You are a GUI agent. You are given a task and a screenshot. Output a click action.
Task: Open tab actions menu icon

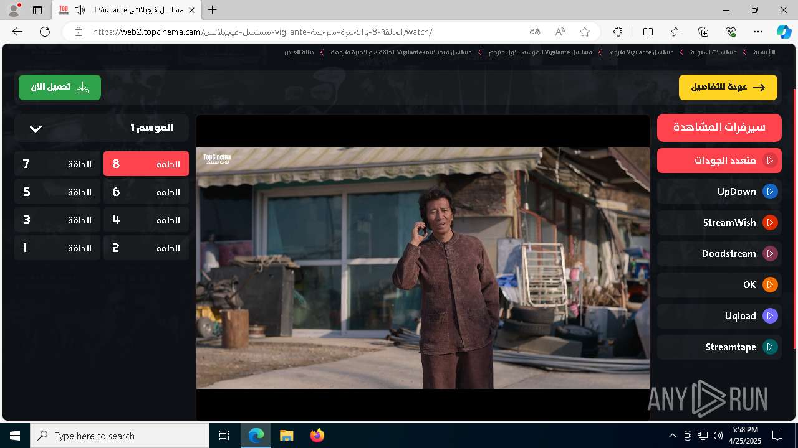click(x=37, y=10)
